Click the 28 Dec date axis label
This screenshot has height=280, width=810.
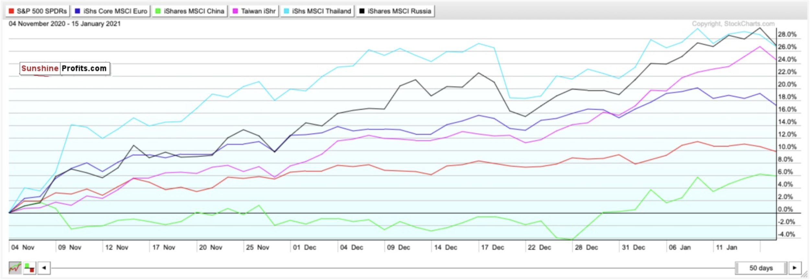[x=586, y=248]
